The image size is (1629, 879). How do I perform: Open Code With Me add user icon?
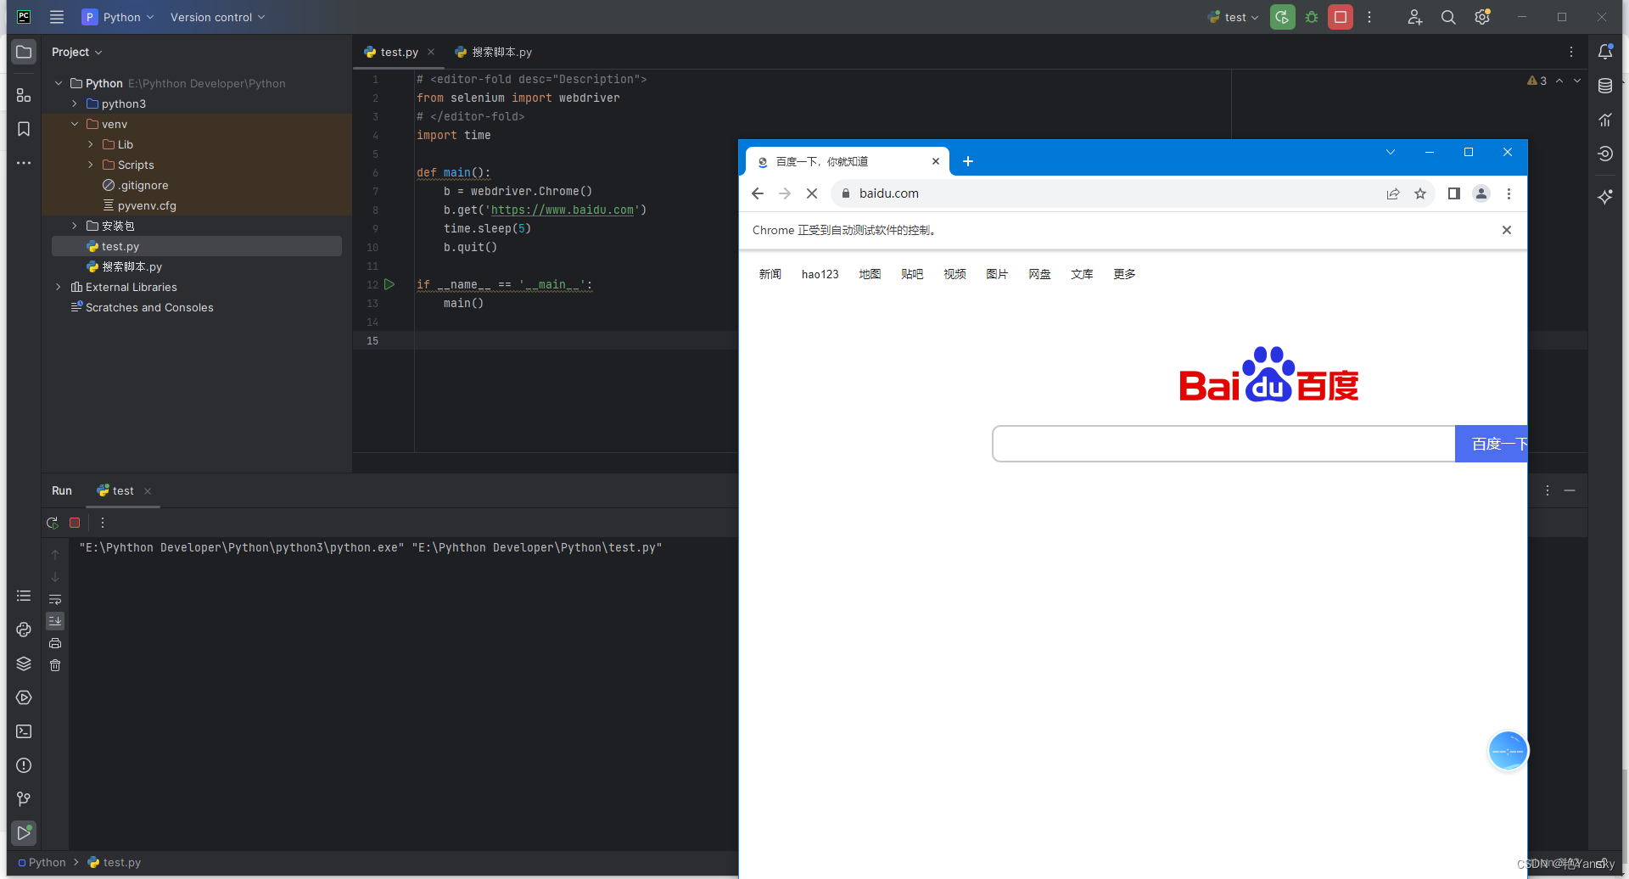pyautogui.click(x=1415, y=17)
